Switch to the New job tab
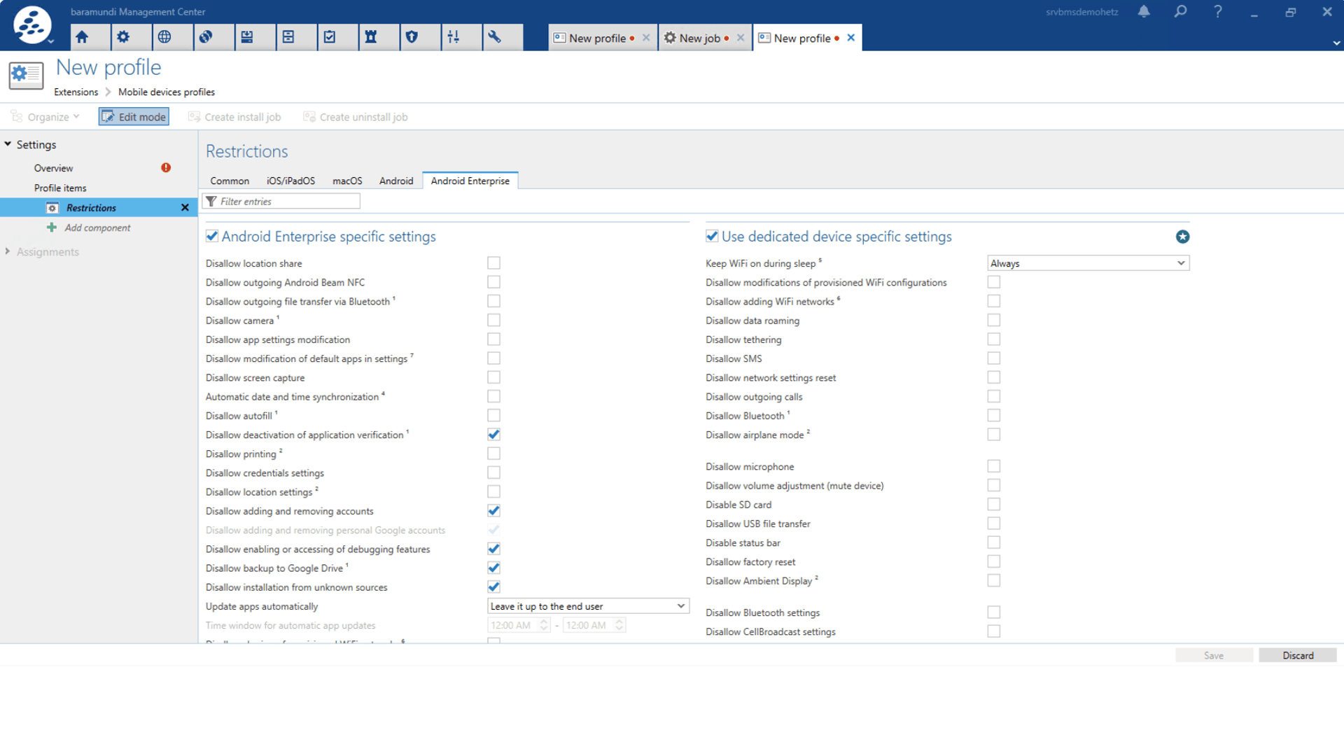The width and height of the screenshot is (1344, 756). pyautogui.click(x=699, y=38)
